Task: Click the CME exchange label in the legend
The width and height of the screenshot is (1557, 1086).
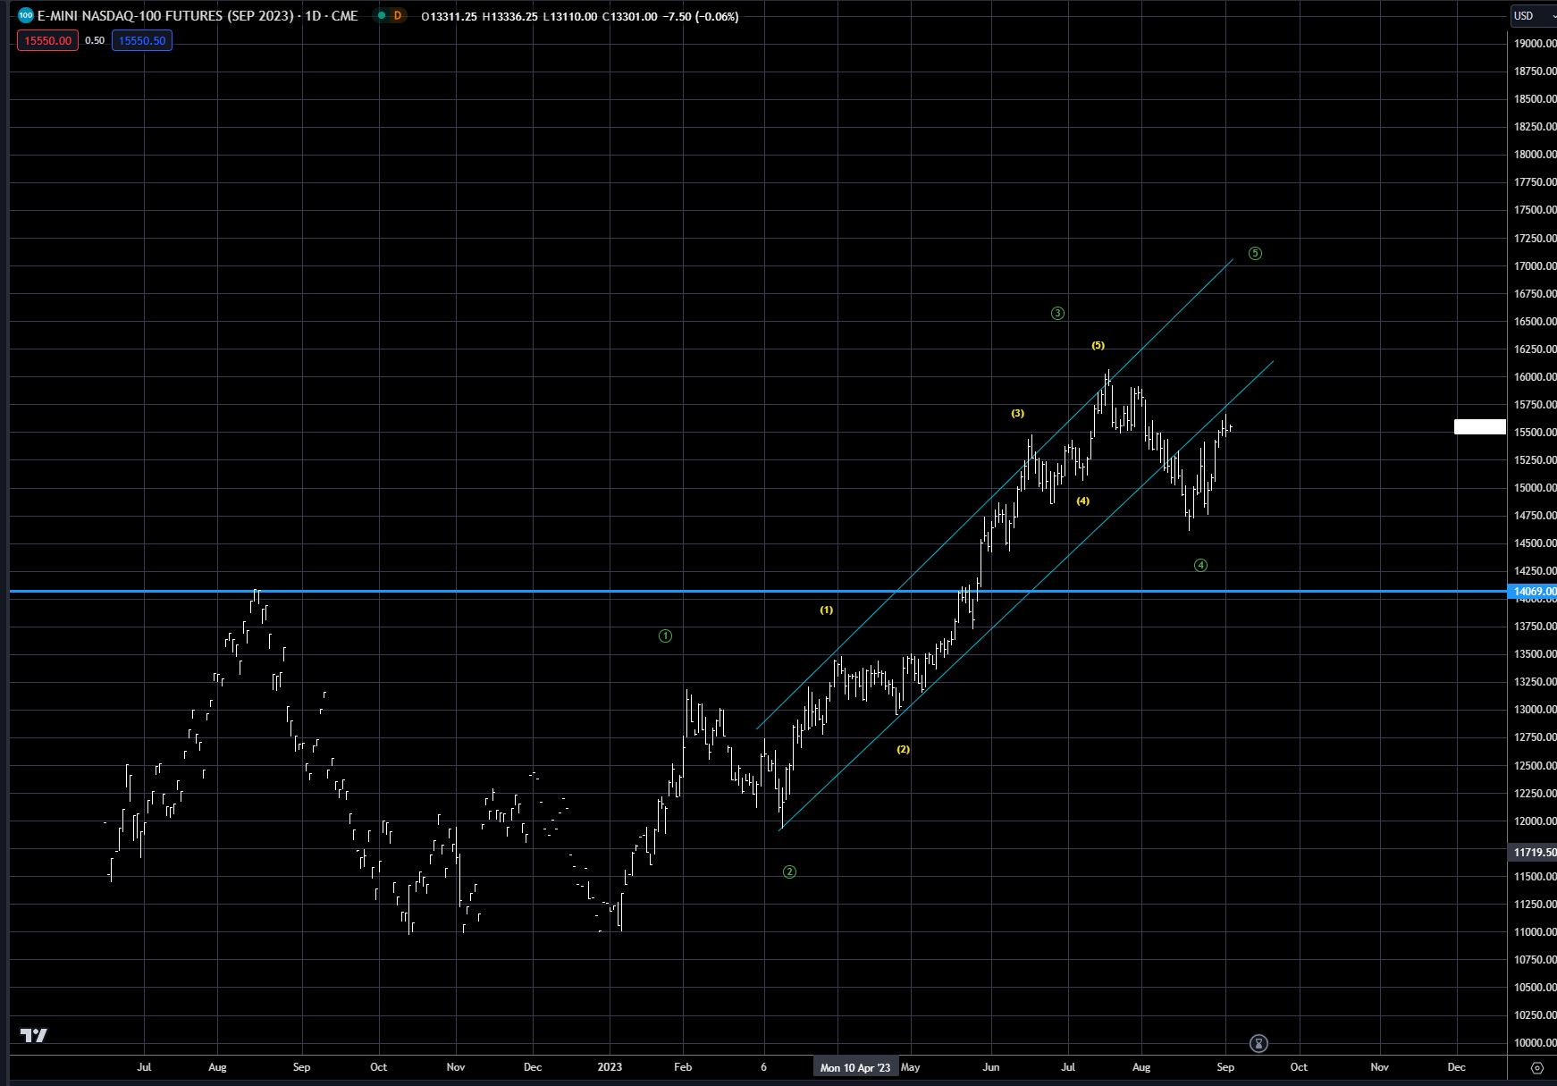Action: point(344,16)
